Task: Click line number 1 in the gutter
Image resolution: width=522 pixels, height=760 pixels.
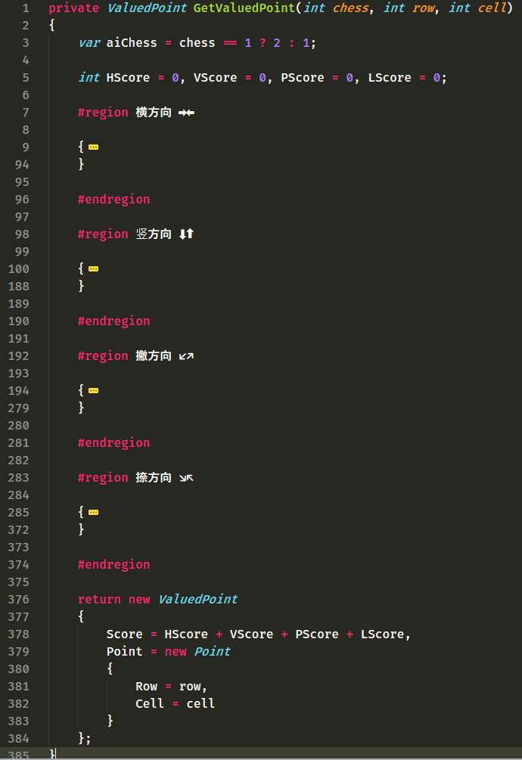Action: pyautogui.click(x=26, y=8)
